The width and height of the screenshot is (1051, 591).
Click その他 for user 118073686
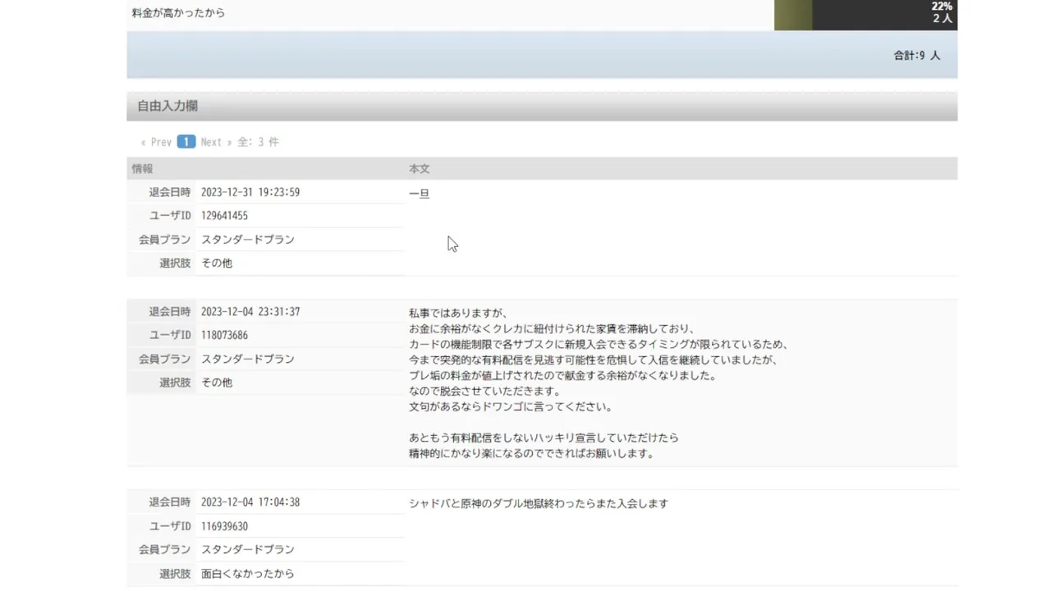(x=217, y=383)
